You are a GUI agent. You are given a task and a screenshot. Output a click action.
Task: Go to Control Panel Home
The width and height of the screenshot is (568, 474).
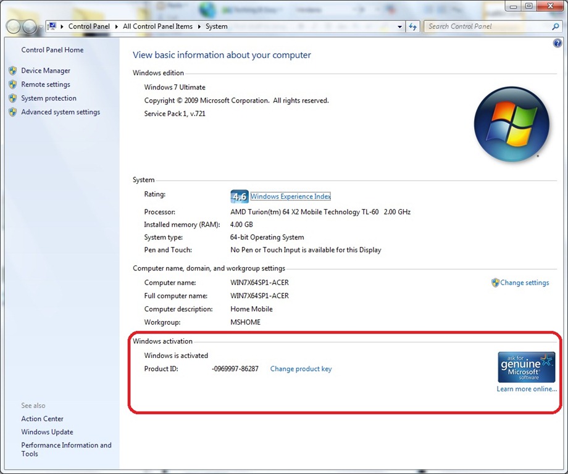point(52,50)
